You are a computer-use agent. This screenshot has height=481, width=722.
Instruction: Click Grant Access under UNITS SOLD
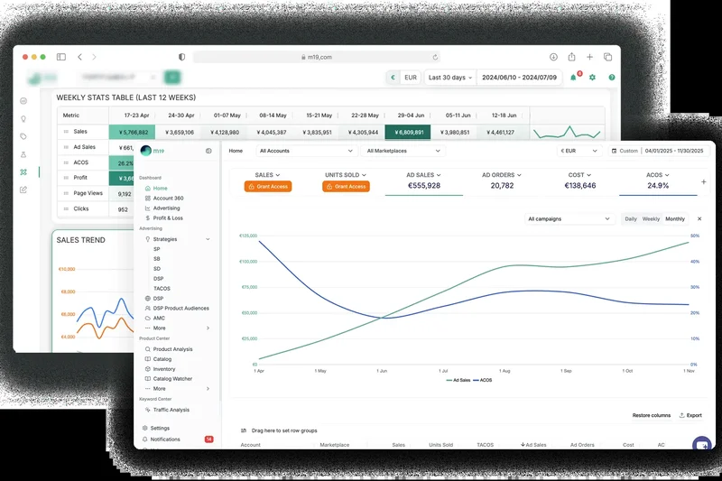346,187
